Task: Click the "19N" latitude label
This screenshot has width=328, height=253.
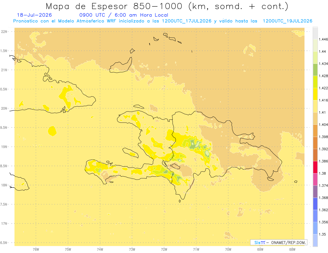Action: [4, 147]
